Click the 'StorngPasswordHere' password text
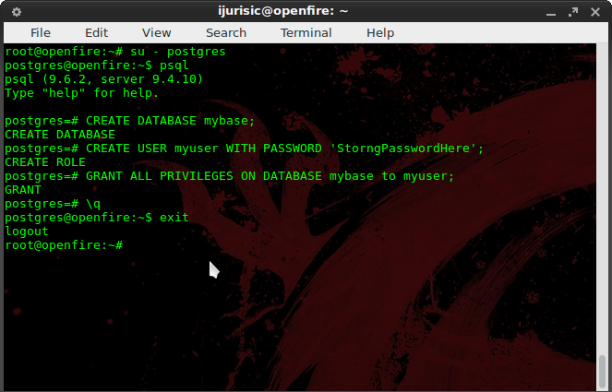Viewport: 612px width, 392px height. tap(403, 148)
